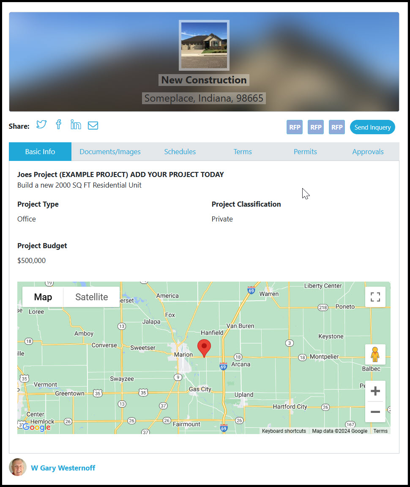Click the New Construction house thumbnail
The width and height of the screenshot is (410, 487).
(204, 45)
